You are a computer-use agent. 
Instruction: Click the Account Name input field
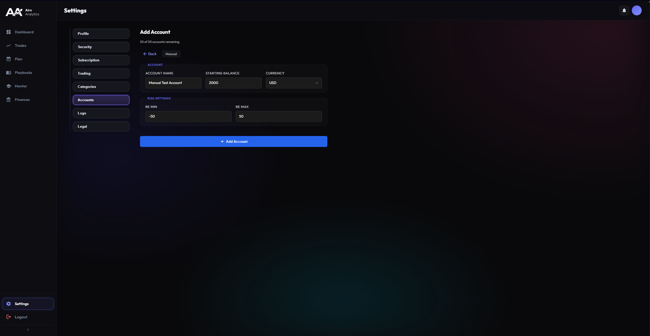tap(173, 83)
